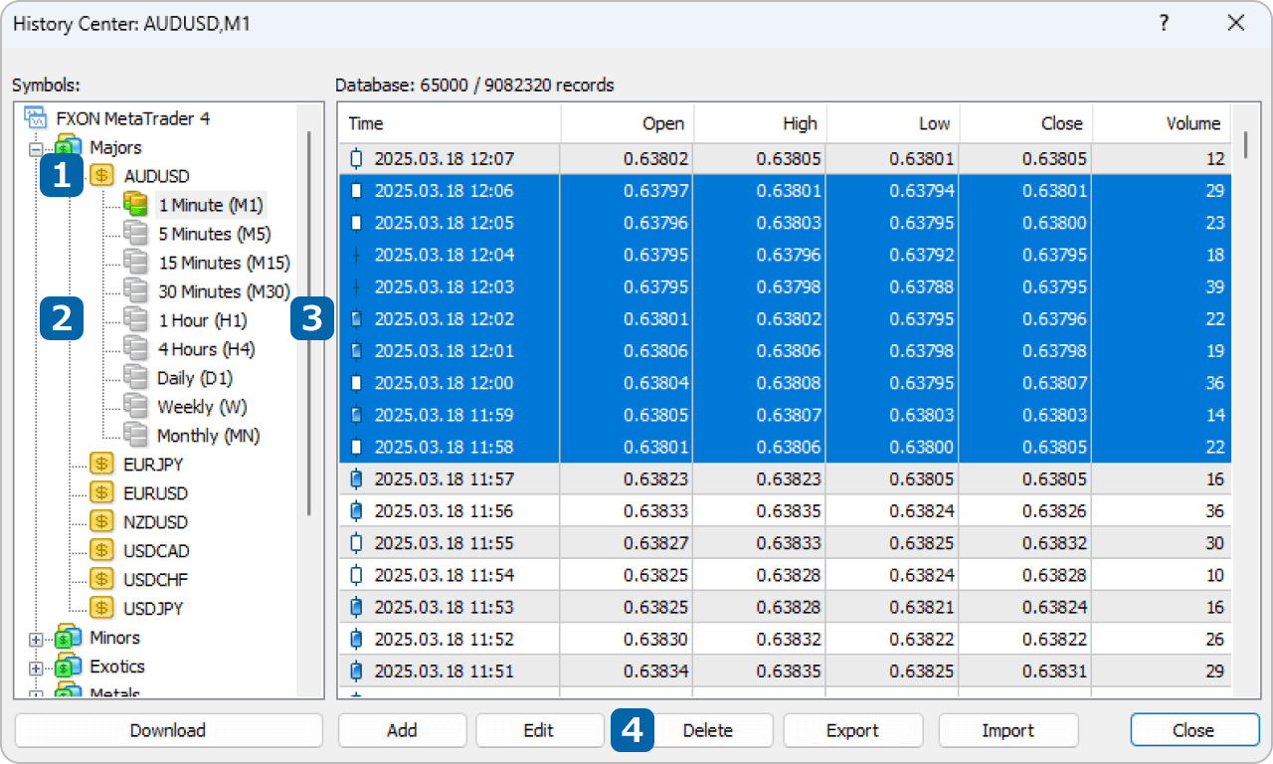1273x764 pixels.
Task: Click the 0.63828 close value at 11:54
Action: tap(1055, 575)
